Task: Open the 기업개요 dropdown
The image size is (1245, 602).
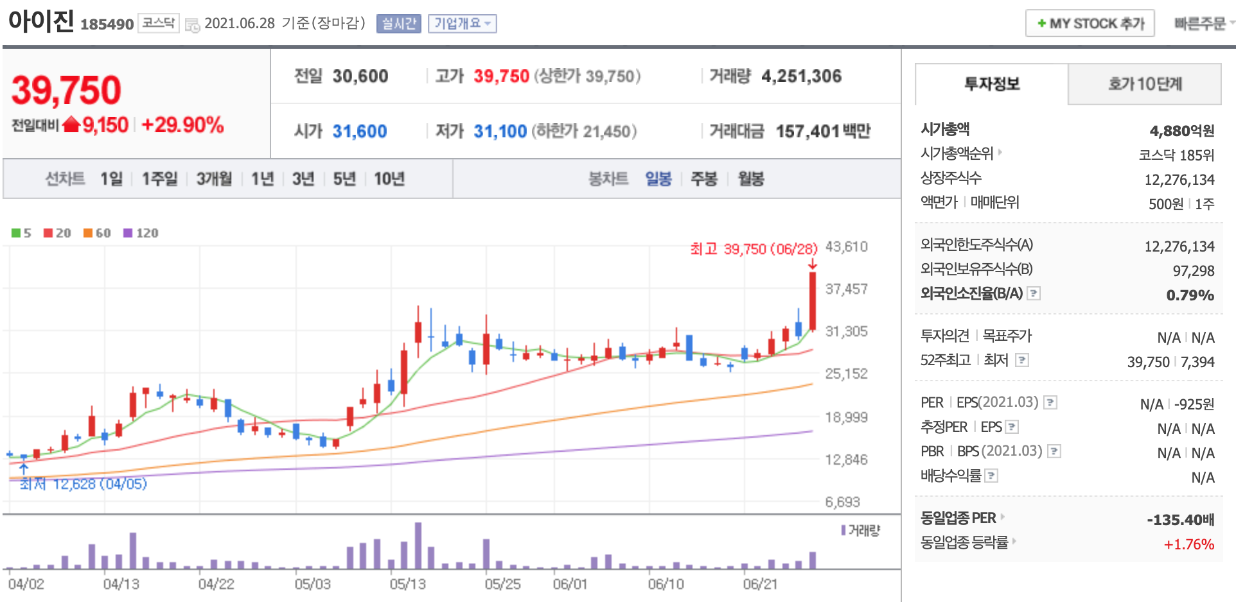Action: [x=463, y=24]
